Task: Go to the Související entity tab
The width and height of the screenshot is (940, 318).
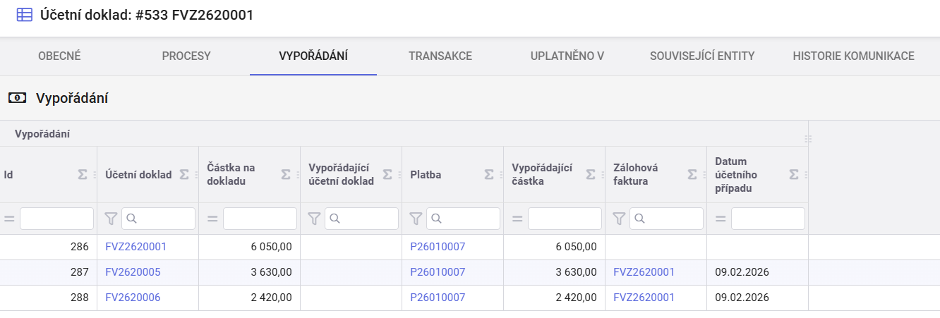Action: point(701,56)
